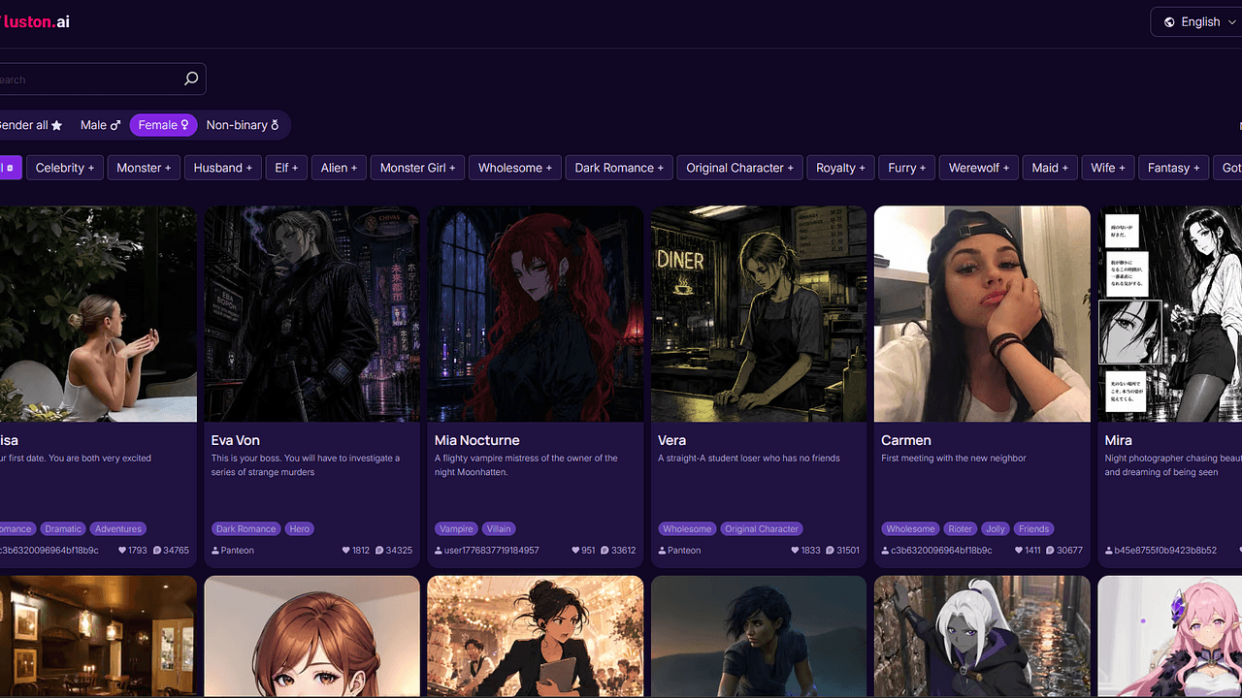Open Carmen's photo thumbnail
Viewport: 1242px width, 698px height.
tap(982, 313)
